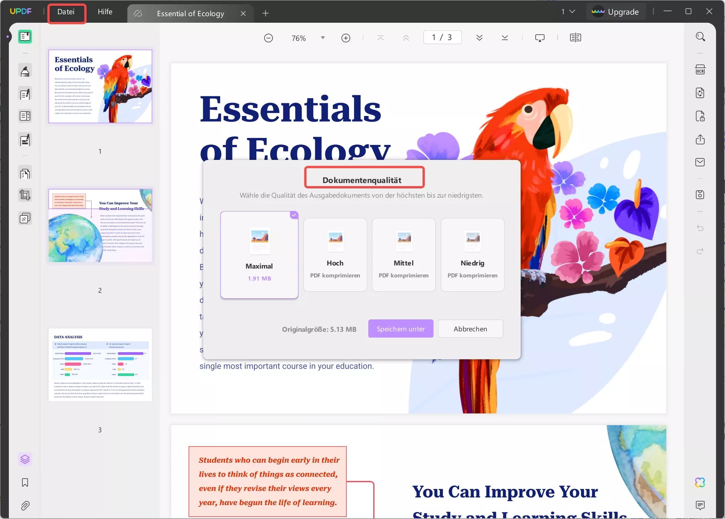Viewport: 725px width, 519px height.
Task: Open the Attachments paperclip panel
Action: tap(25, 506)
